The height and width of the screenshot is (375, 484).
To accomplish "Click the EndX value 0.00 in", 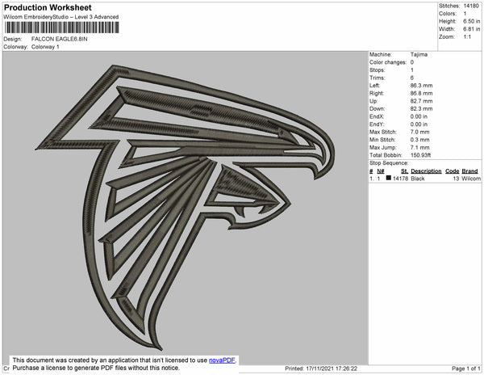I will pyautogui.click(x=419, y=116).
